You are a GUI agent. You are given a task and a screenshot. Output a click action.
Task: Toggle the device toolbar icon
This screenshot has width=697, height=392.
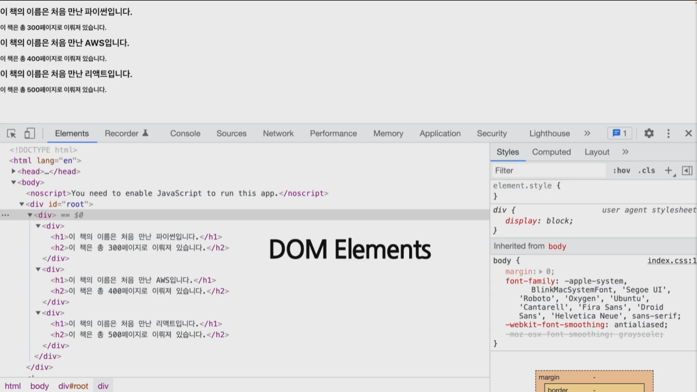29,133
